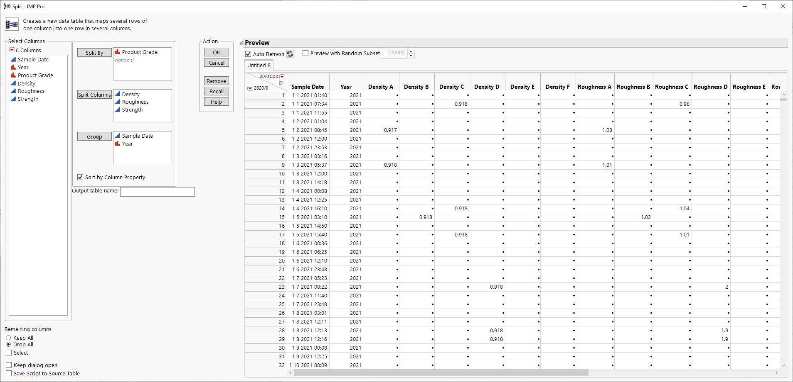Click the Split dialog icon at top left
Viewport: 793px width, 382px height.
click(x=12, y=24)
